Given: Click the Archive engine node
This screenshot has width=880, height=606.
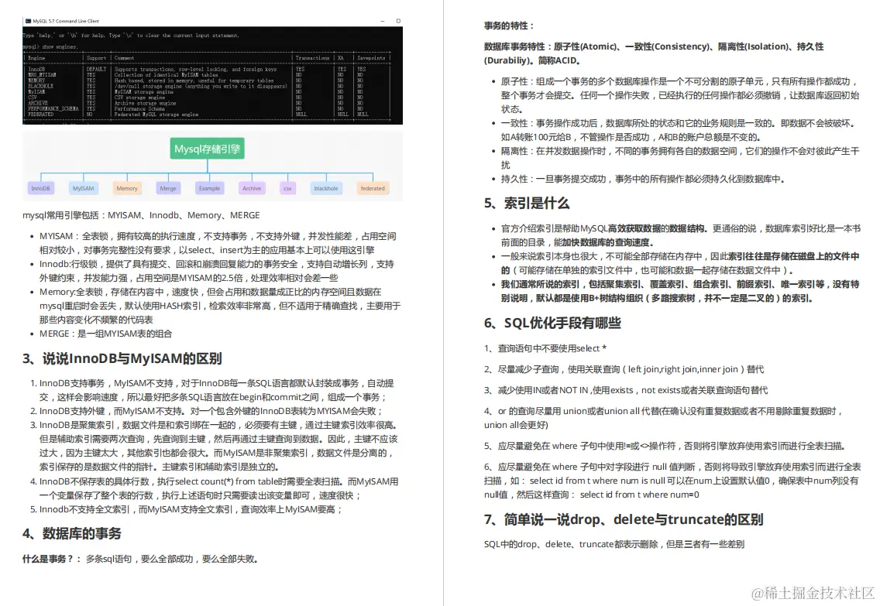Looking at the screenshot, I should [251, 187].
